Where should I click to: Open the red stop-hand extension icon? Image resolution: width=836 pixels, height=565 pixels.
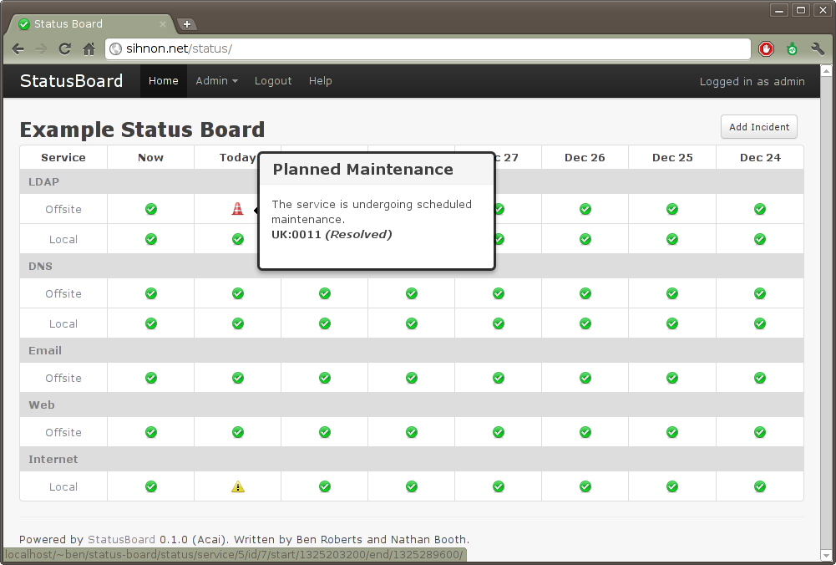point(766,49)
